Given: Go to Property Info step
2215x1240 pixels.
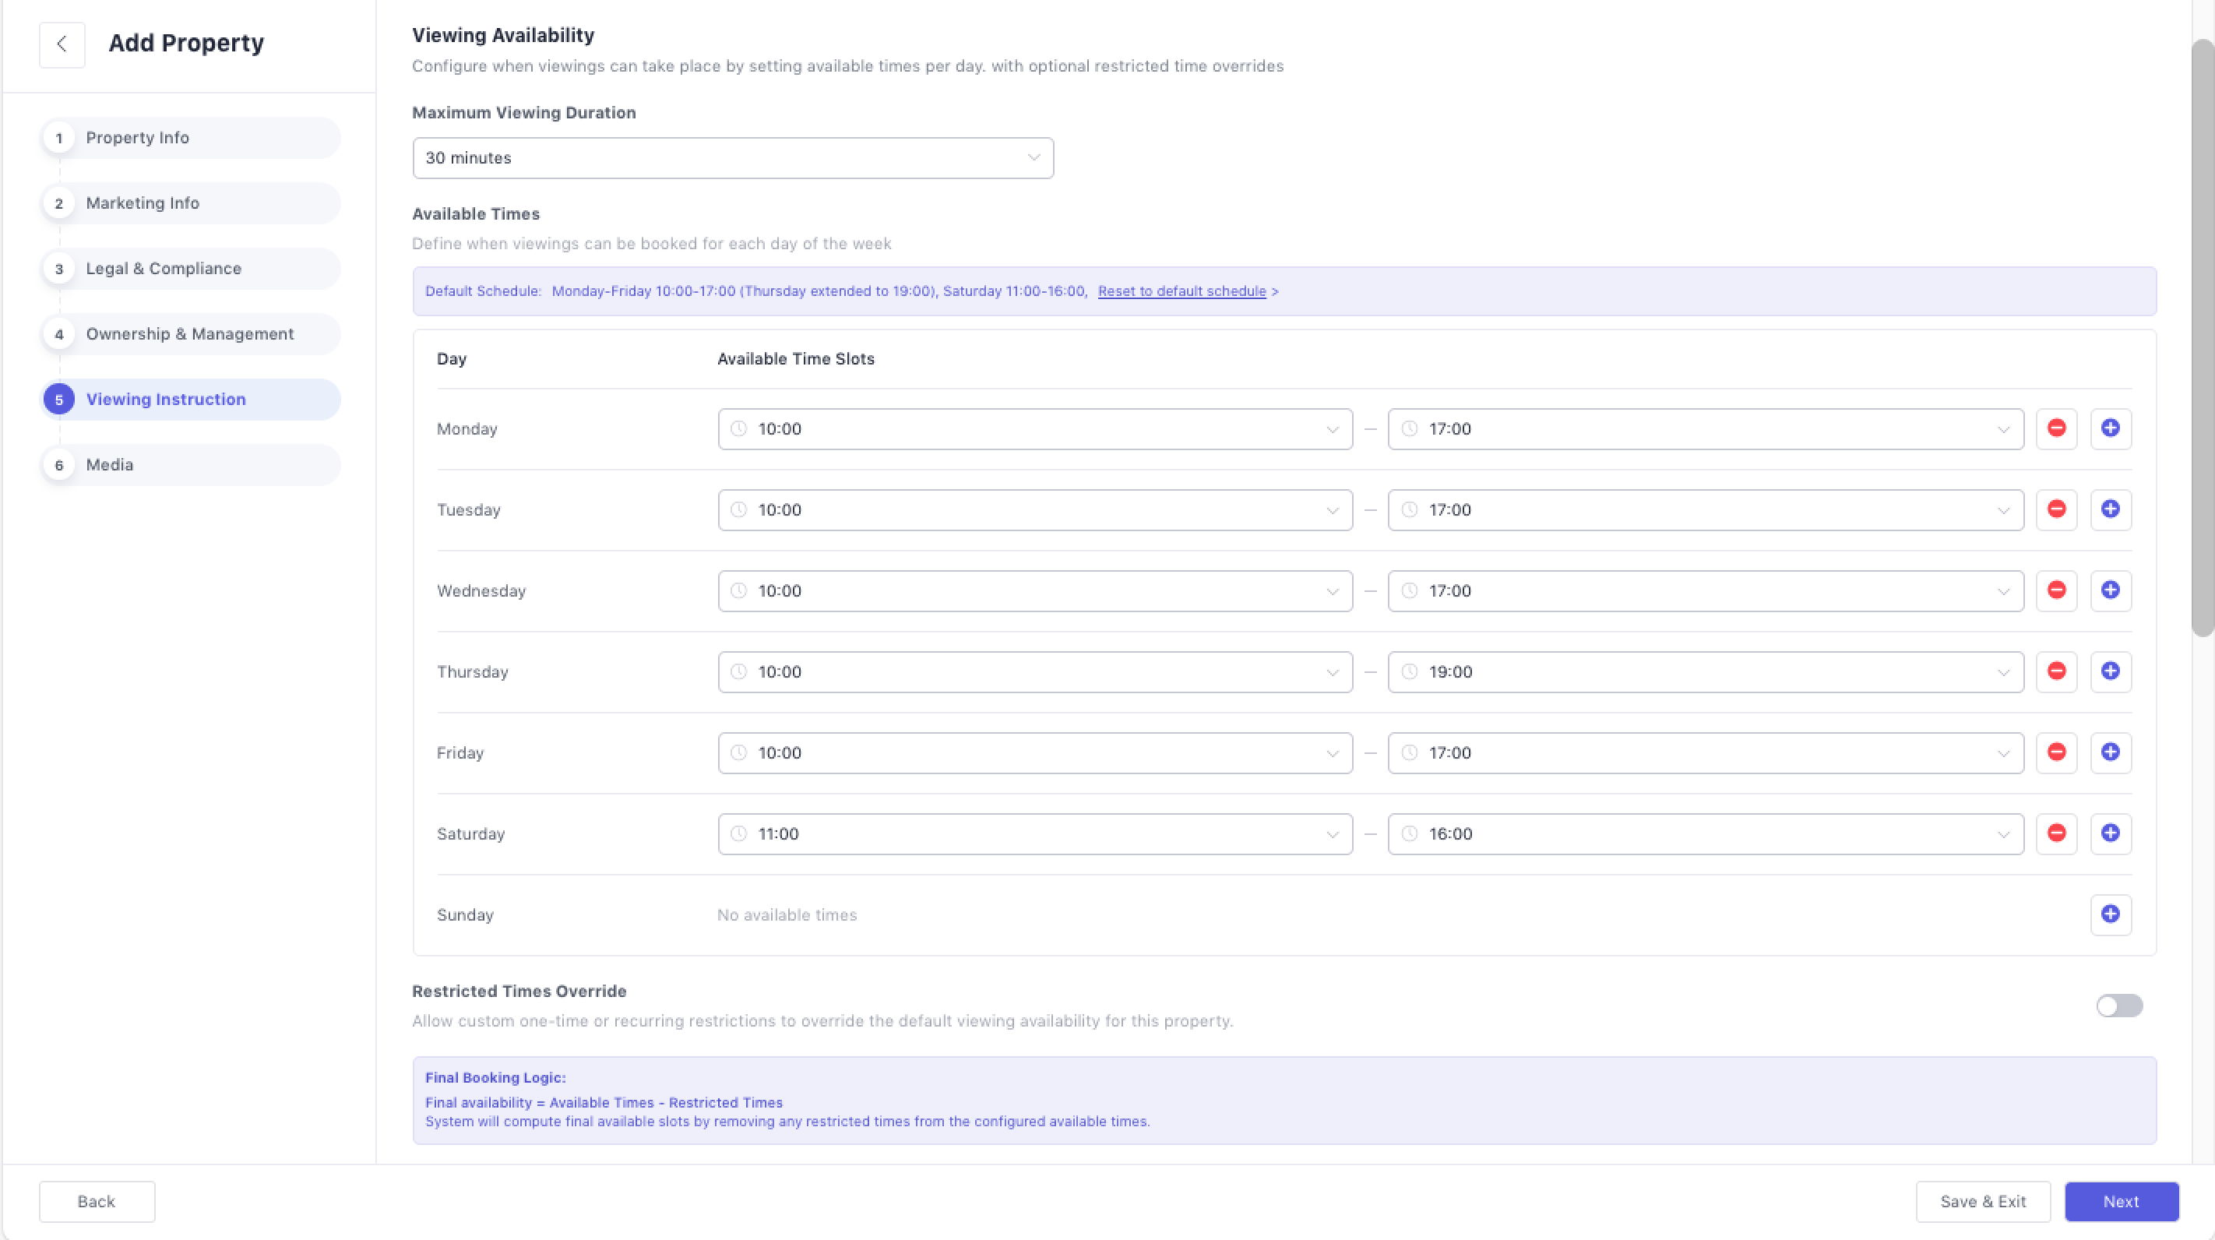Looking at the screenshot, I should click(x=138, y=138).
